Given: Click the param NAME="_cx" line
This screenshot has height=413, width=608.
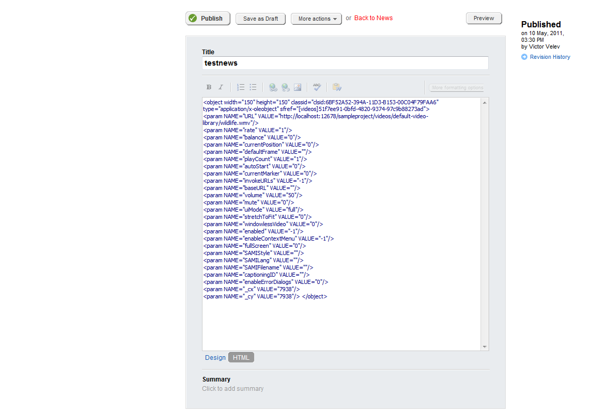Looking at the screenshot, I should [252, 290].
